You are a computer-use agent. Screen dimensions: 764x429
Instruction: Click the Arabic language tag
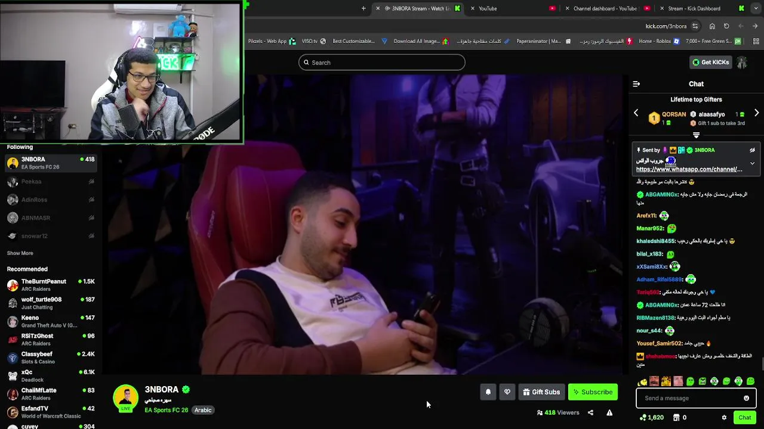point(203,410)
